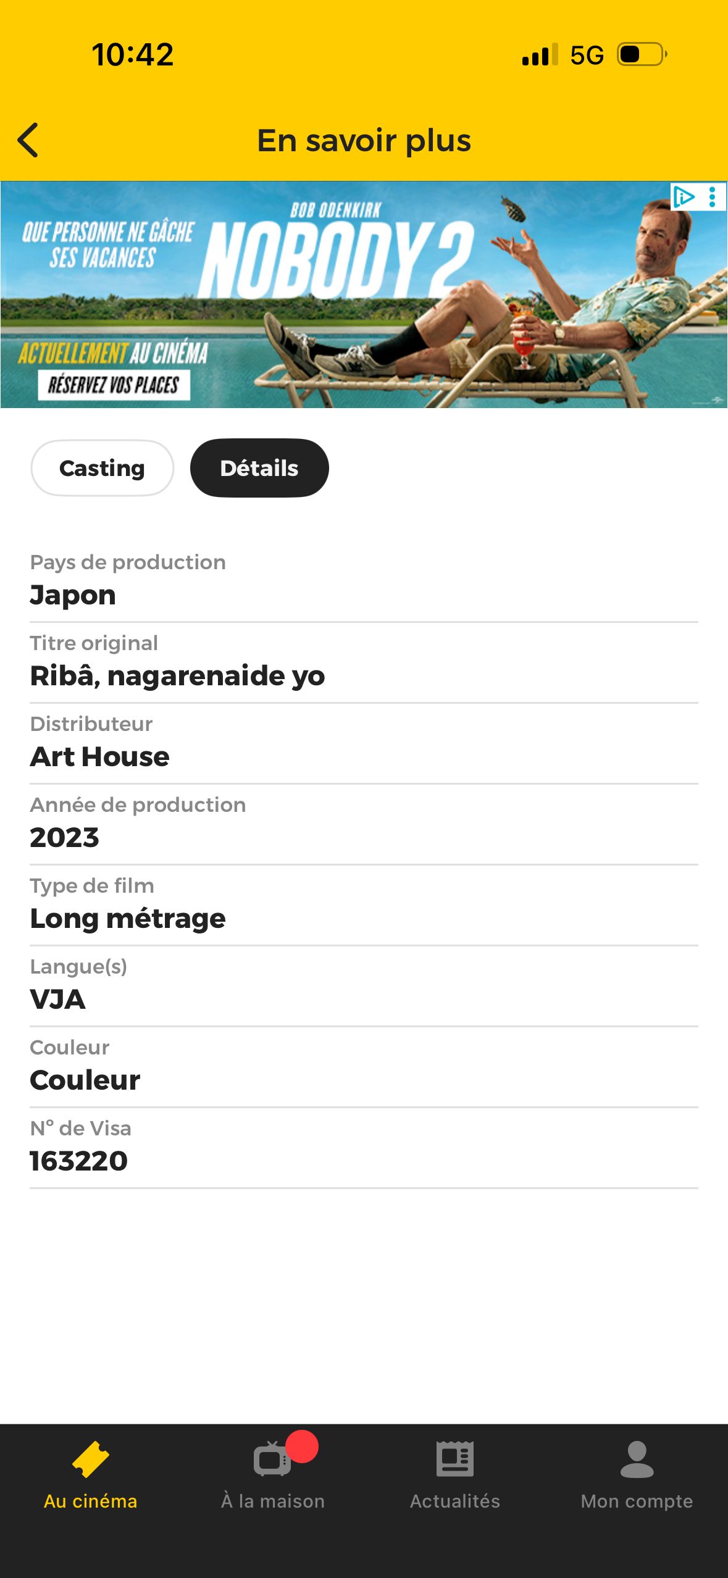The width and height of the screenshot is (728, 1578).
Task: Open the TV icon for À la maison
Action: [271, 1459]
